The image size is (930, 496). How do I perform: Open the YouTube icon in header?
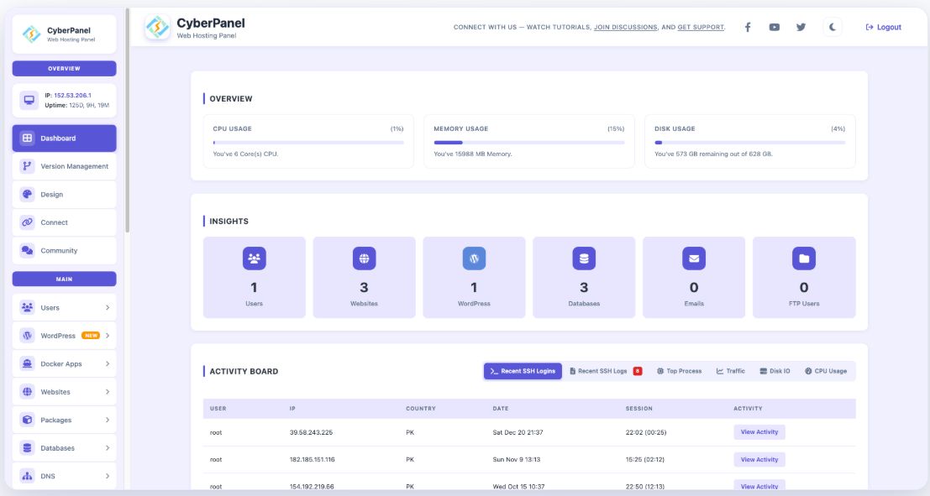click(x=774, y=27)
